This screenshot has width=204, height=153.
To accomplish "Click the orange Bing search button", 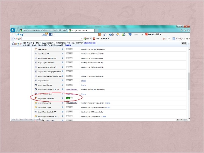I will tap(99, 35).
